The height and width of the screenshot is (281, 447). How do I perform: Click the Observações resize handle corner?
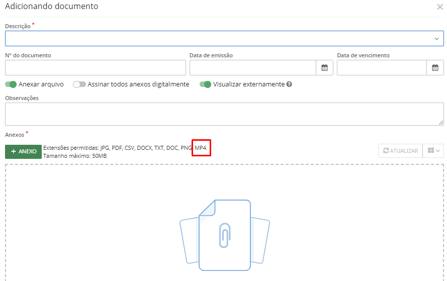pyautogui.click(x=441, y=123)
